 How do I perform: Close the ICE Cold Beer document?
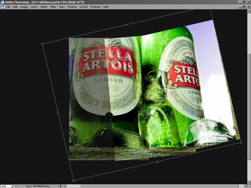tap(248, 7)
